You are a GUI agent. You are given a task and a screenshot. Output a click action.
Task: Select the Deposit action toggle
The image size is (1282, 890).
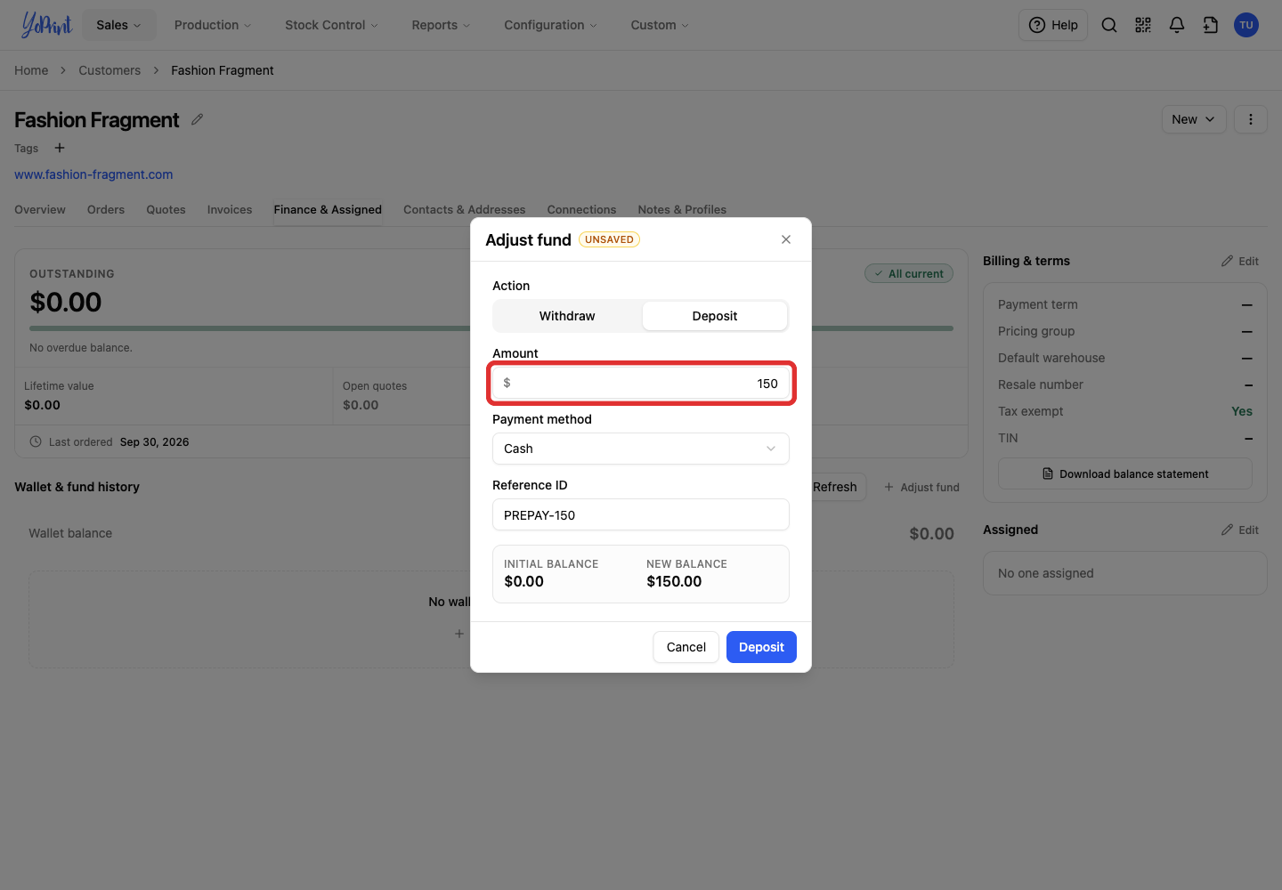(x=715, y=316)
